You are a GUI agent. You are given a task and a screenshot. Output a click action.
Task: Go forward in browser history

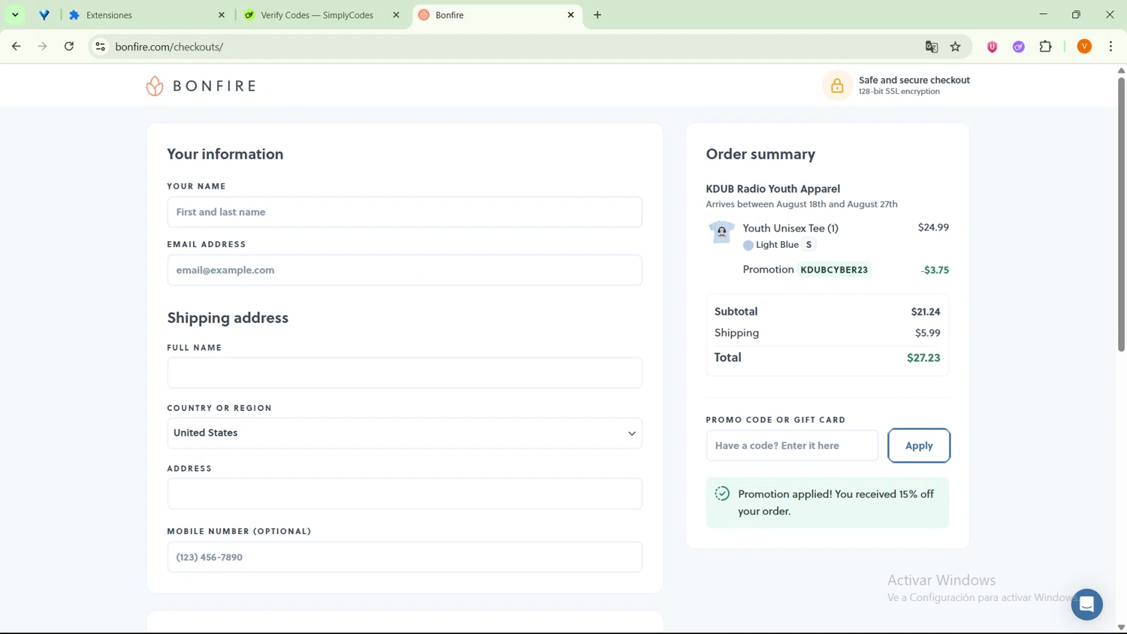[x=42, y=47]
